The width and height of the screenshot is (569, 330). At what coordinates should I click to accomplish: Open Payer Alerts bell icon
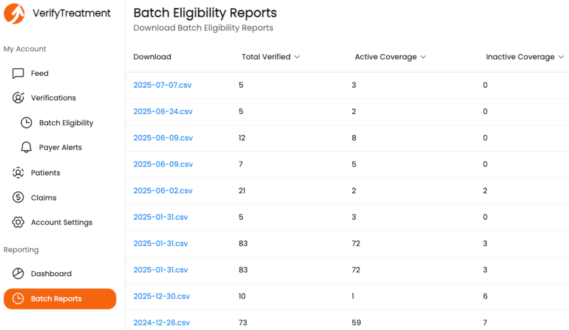point(26,148)
